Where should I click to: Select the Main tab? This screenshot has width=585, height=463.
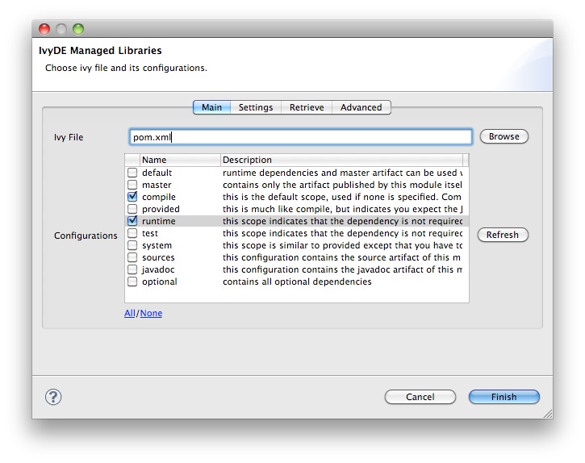click(x=211, y=107)
